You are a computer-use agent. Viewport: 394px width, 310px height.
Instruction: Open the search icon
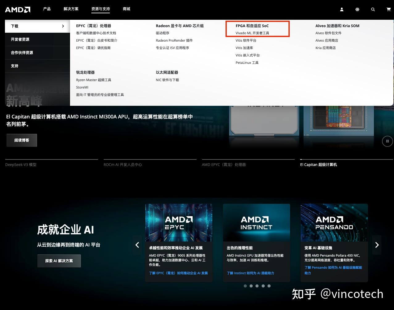coord(373,9)
